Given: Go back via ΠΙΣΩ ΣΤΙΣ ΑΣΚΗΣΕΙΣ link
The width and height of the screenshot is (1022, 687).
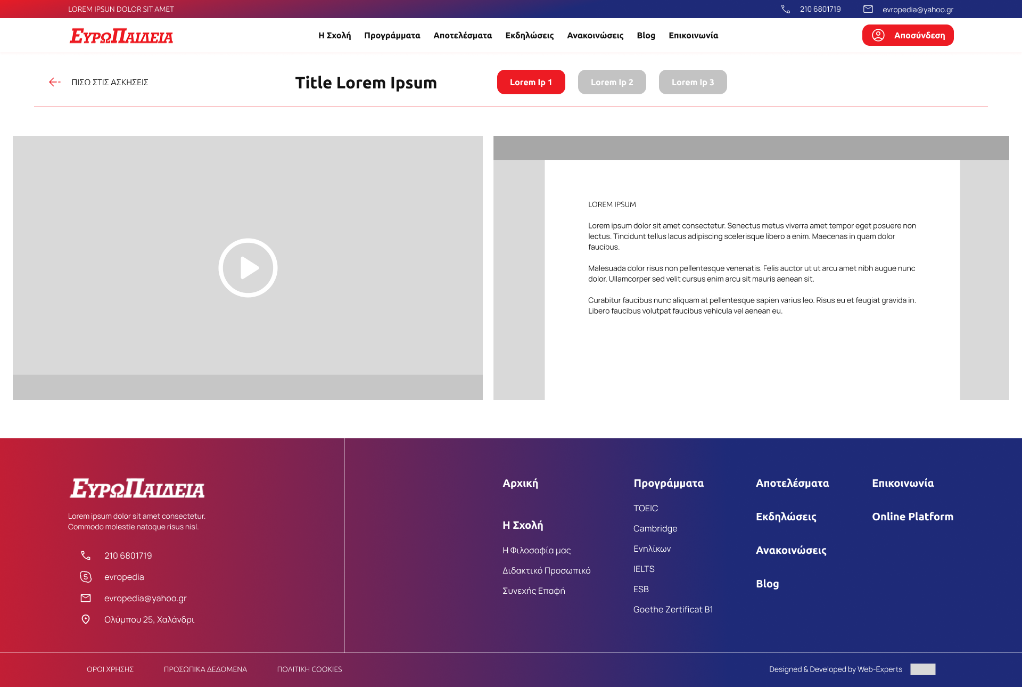Looking at the screenshot, I should pyautogui.click(x=110, y=82).
